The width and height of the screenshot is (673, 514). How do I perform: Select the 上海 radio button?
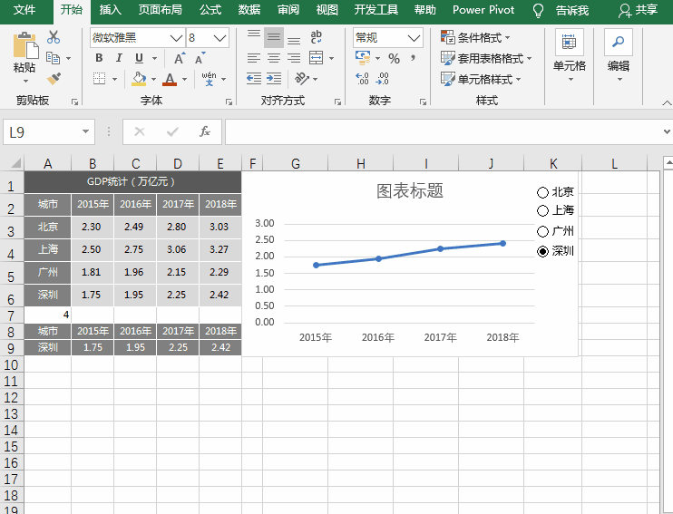click(542, 210)
